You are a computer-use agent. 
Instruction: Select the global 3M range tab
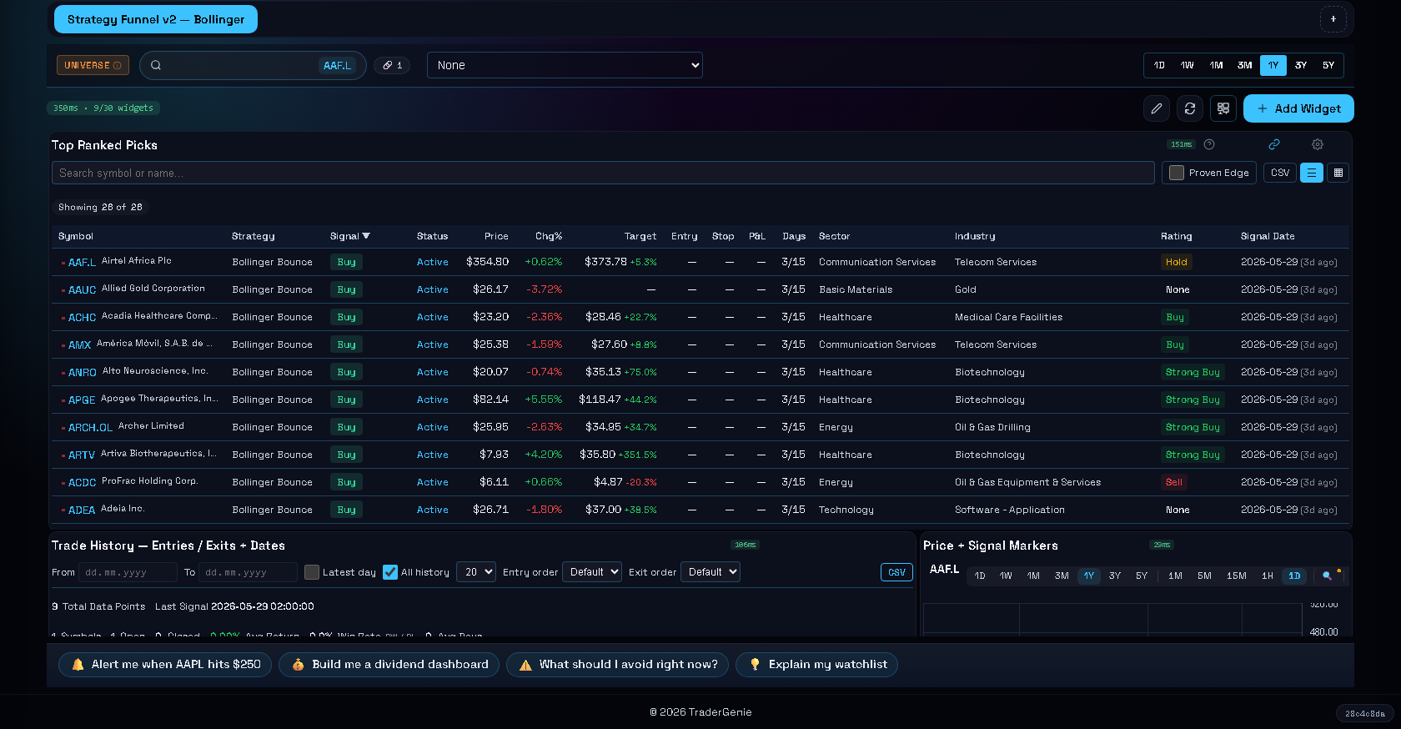pyautogui.click(x=1245, y=65)
